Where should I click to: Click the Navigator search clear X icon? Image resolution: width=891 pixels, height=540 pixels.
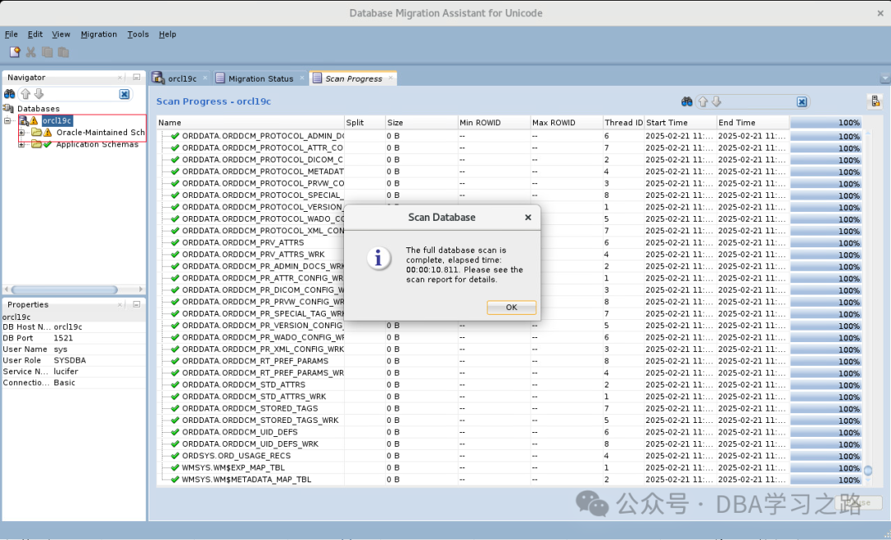[x=125, y=94]
